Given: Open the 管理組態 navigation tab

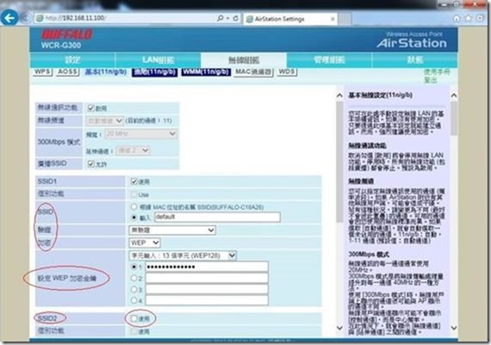Looking at the screenshot, I should 329,60.
